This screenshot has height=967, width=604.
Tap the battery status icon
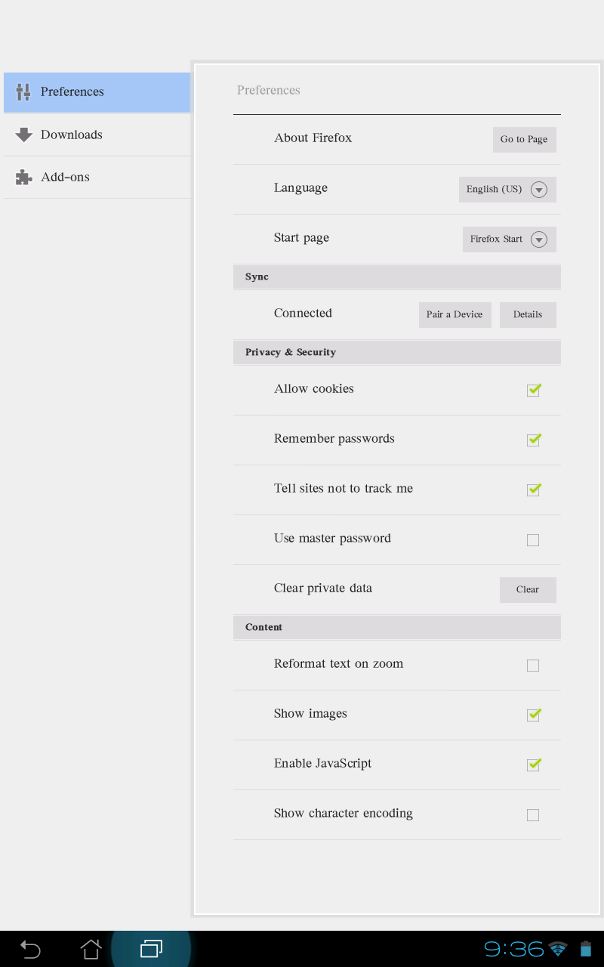point(585,949)
